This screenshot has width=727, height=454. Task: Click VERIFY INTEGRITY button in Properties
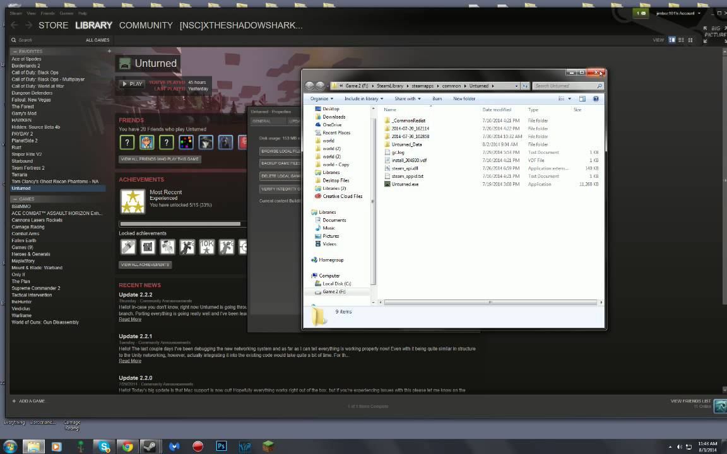tap(280, 189)
